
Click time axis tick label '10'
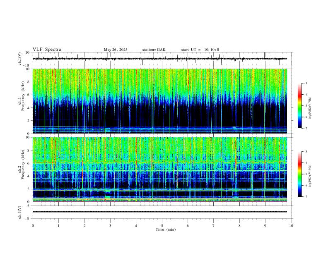[291, 226]
